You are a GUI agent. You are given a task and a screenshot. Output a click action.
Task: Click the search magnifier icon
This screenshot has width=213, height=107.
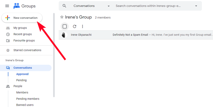65,6
